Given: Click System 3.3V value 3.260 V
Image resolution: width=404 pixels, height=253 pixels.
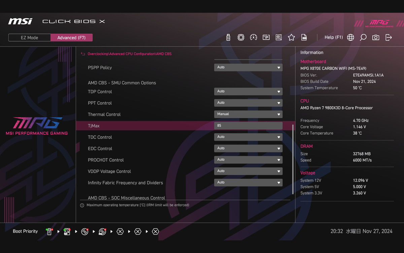Looking at the screenshot, I should point(360,193).
